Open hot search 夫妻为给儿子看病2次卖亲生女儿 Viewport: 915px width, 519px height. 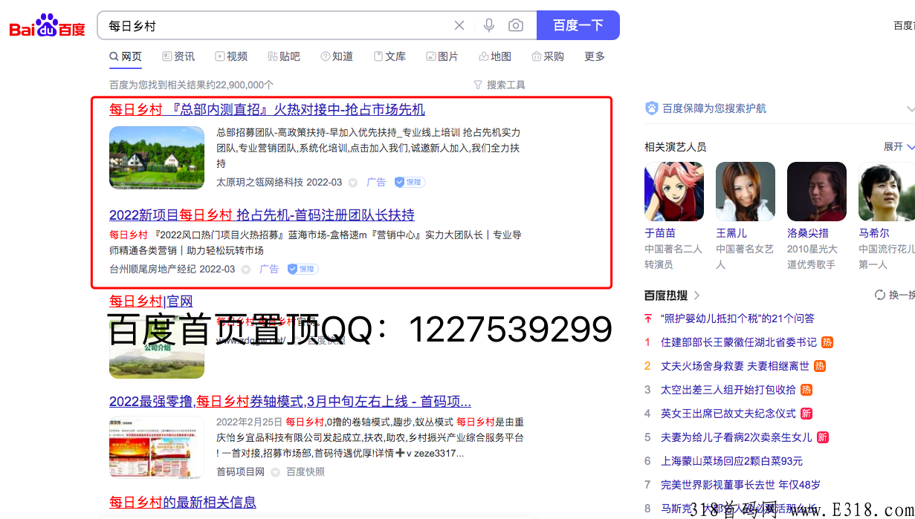(x=737, y=437)
